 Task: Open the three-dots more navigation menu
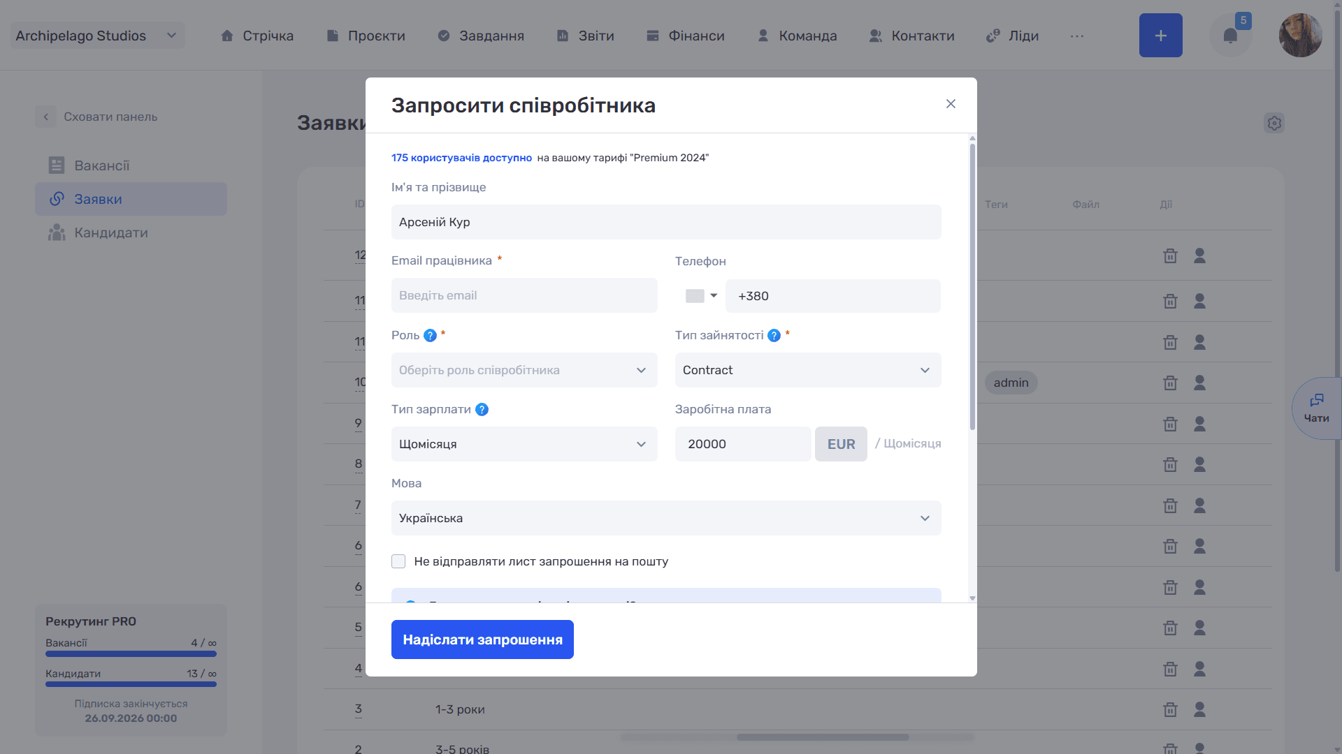pyautogui.click(x=1077, y=36)
